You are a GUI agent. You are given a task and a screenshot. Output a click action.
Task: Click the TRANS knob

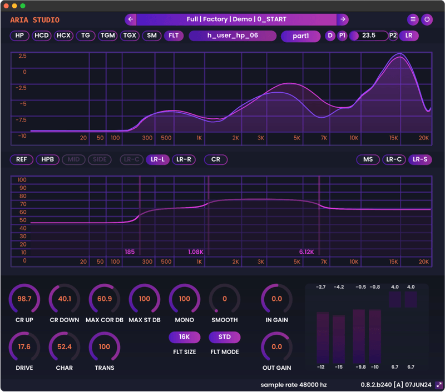click(105, 347)
